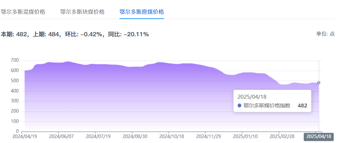Click the 上期: 484 figure
Image resolution: width=338 pixels, height=143 pixels.
pos(46,35)
